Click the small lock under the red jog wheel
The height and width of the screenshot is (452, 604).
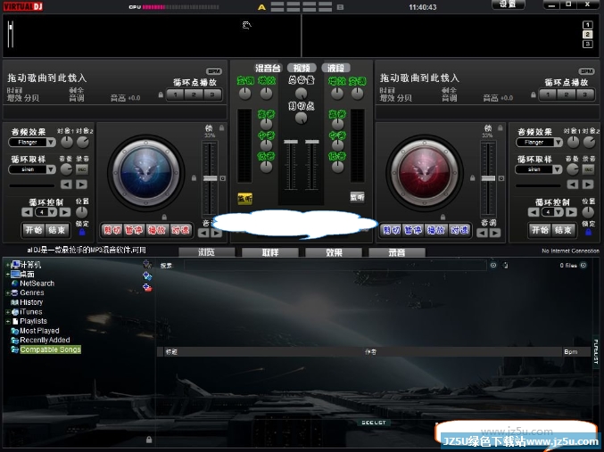pos(443,218)
